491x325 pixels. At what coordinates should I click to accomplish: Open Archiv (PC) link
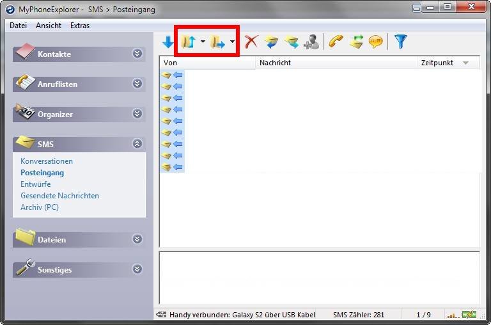pyautogui.click(x=40, y=207)
